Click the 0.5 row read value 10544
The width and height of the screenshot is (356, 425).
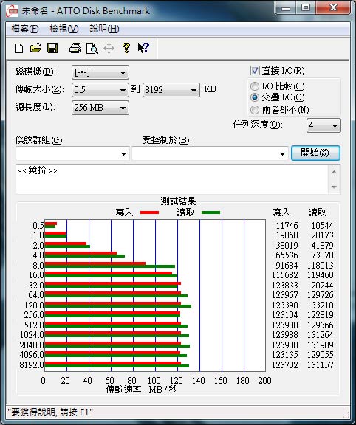tap(322, 226)
